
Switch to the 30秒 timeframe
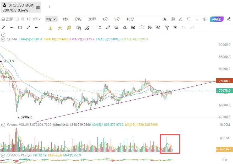point(92,19)
